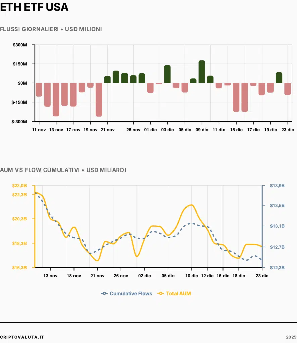Click the $300M axis label
The height and width of the screenshot is (343, 297).
point(19,45)
